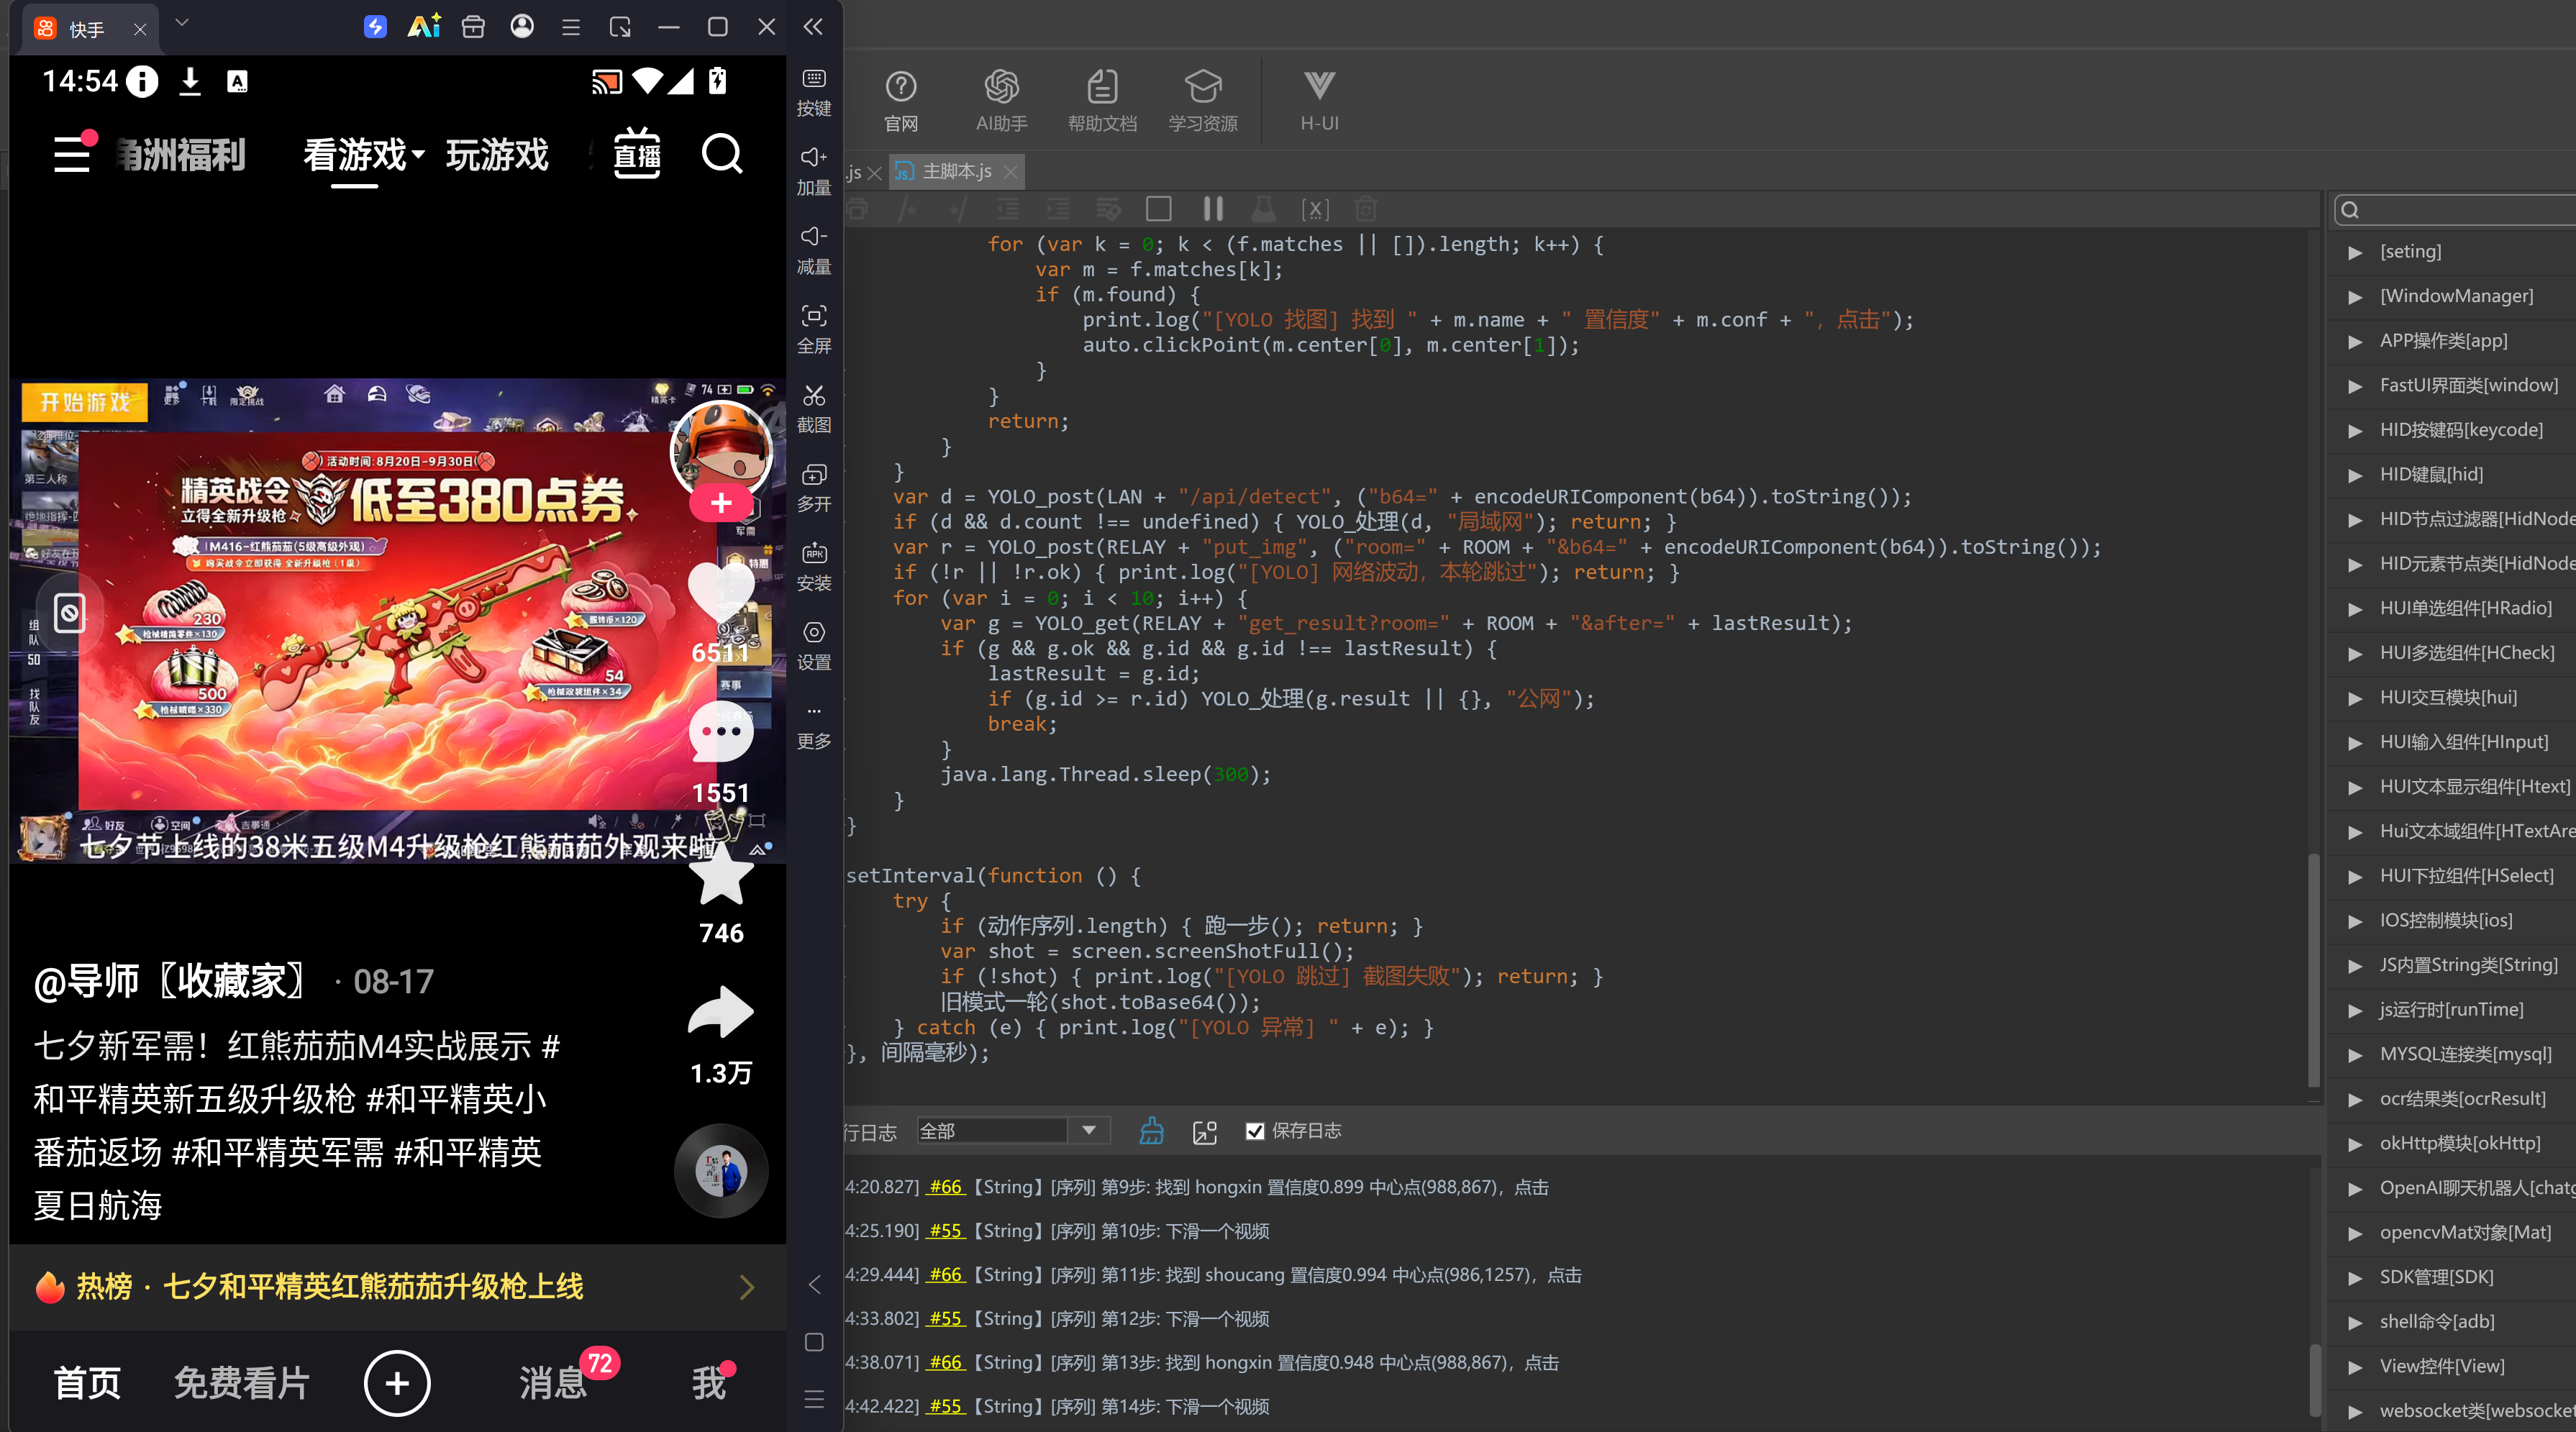Tap the rotating music disc thumbnail
Viewport: 2576px width, 1432px height.
point(721,1170)
